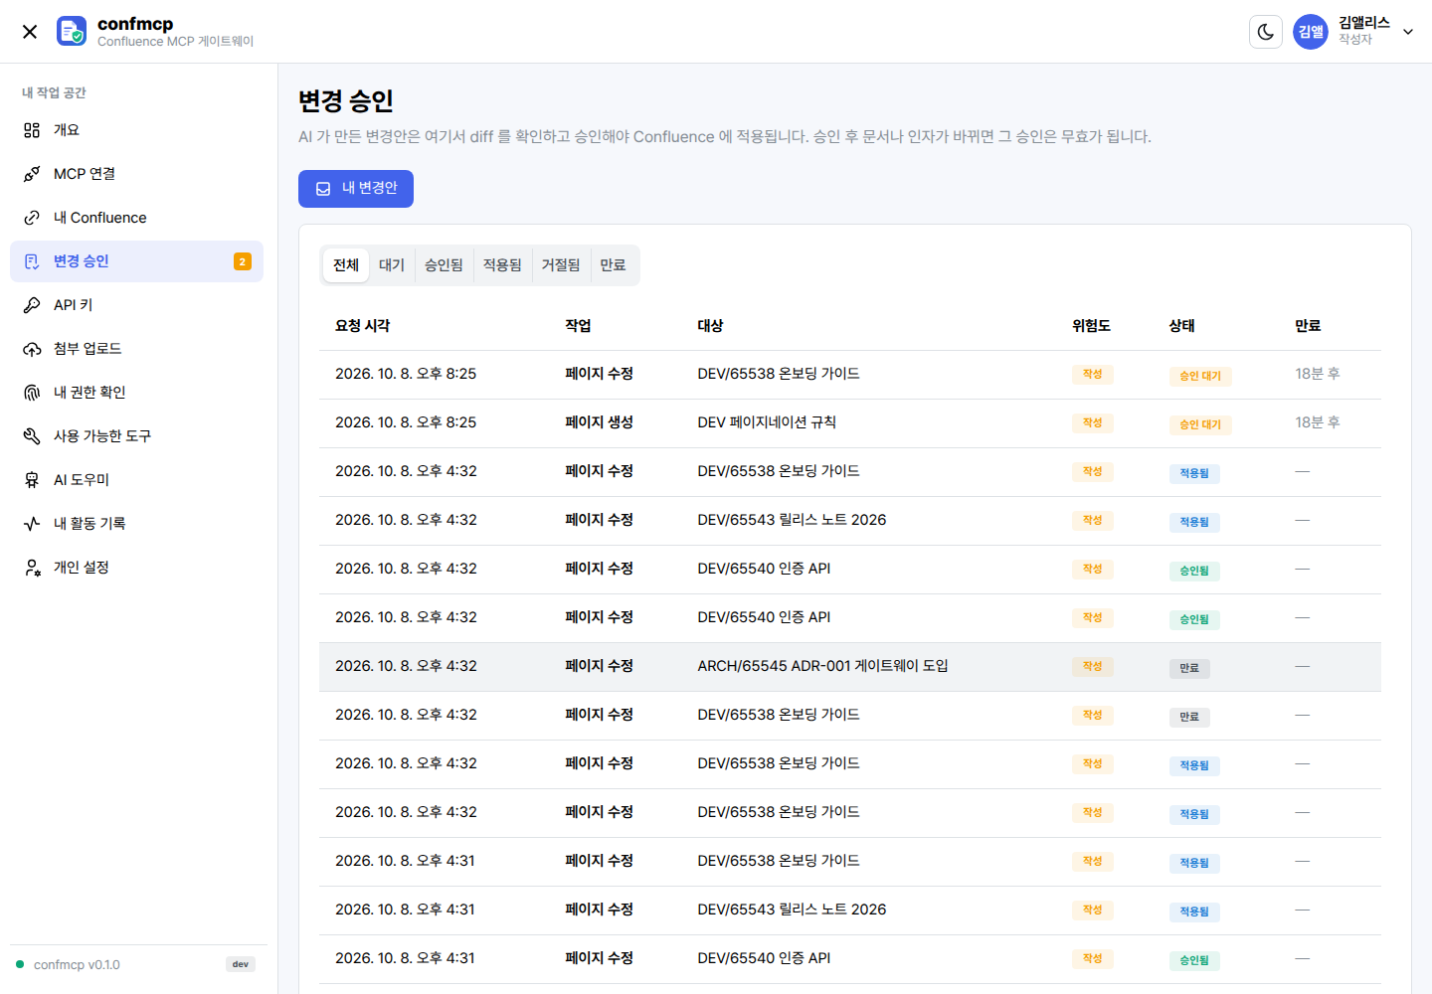Screen dimensions: 1432x994
Task: Switch to the 적용됨 tab
Action: [502, 265]
